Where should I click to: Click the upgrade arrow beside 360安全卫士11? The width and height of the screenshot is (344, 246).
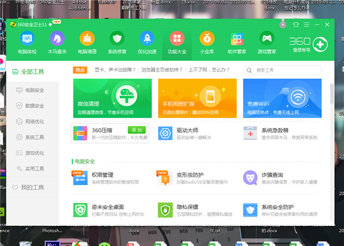(50, 24)
